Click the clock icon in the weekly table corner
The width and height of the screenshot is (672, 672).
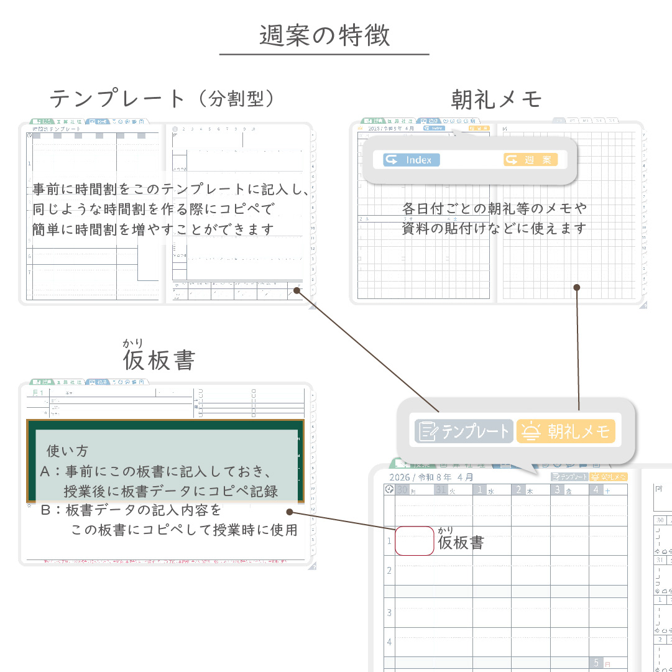click(389, 490)
